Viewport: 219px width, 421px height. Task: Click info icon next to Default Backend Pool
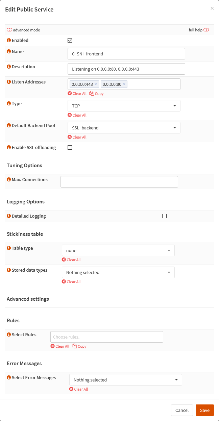9,125
